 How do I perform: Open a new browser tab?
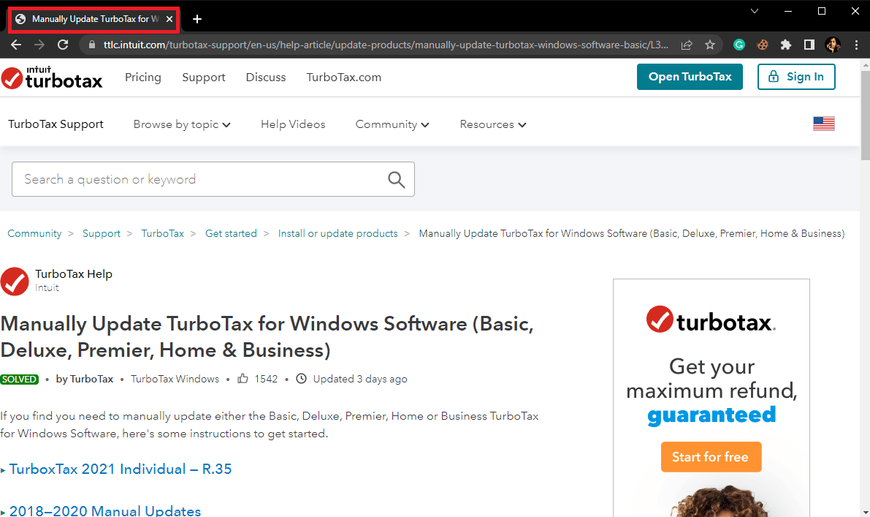[197, 19]
